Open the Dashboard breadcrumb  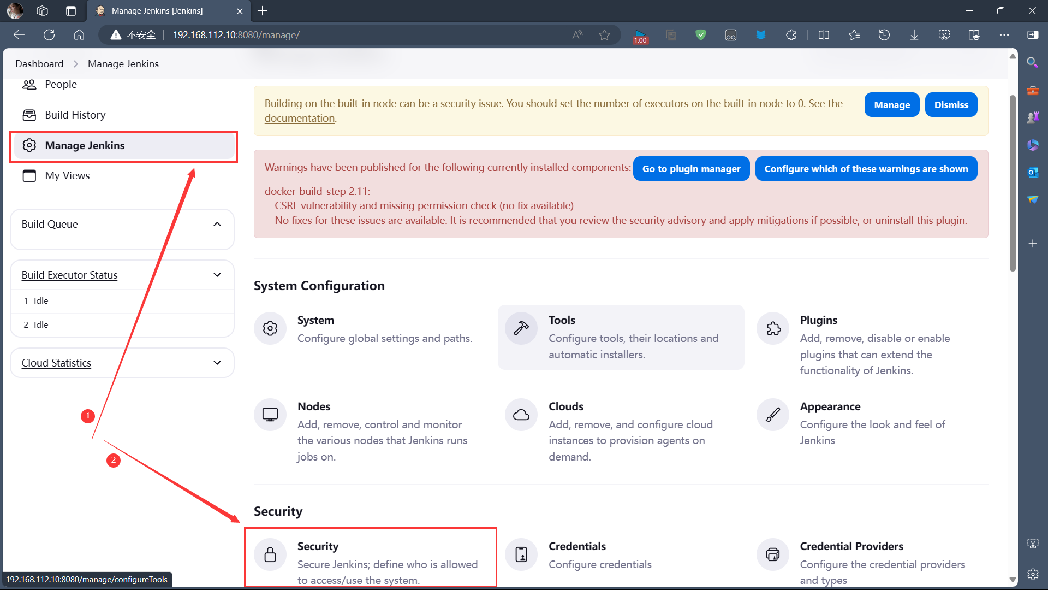(39, 64)
